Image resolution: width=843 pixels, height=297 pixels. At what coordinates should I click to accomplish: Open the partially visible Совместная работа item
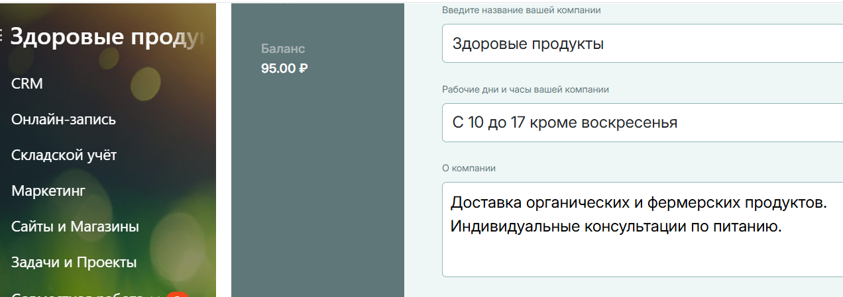[80, 294]
